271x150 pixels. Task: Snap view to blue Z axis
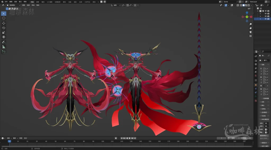(x=247, y=13)
